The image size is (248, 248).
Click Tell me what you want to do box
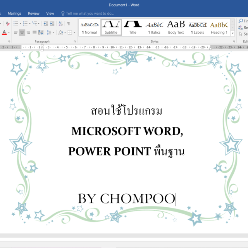click(88, 14)
